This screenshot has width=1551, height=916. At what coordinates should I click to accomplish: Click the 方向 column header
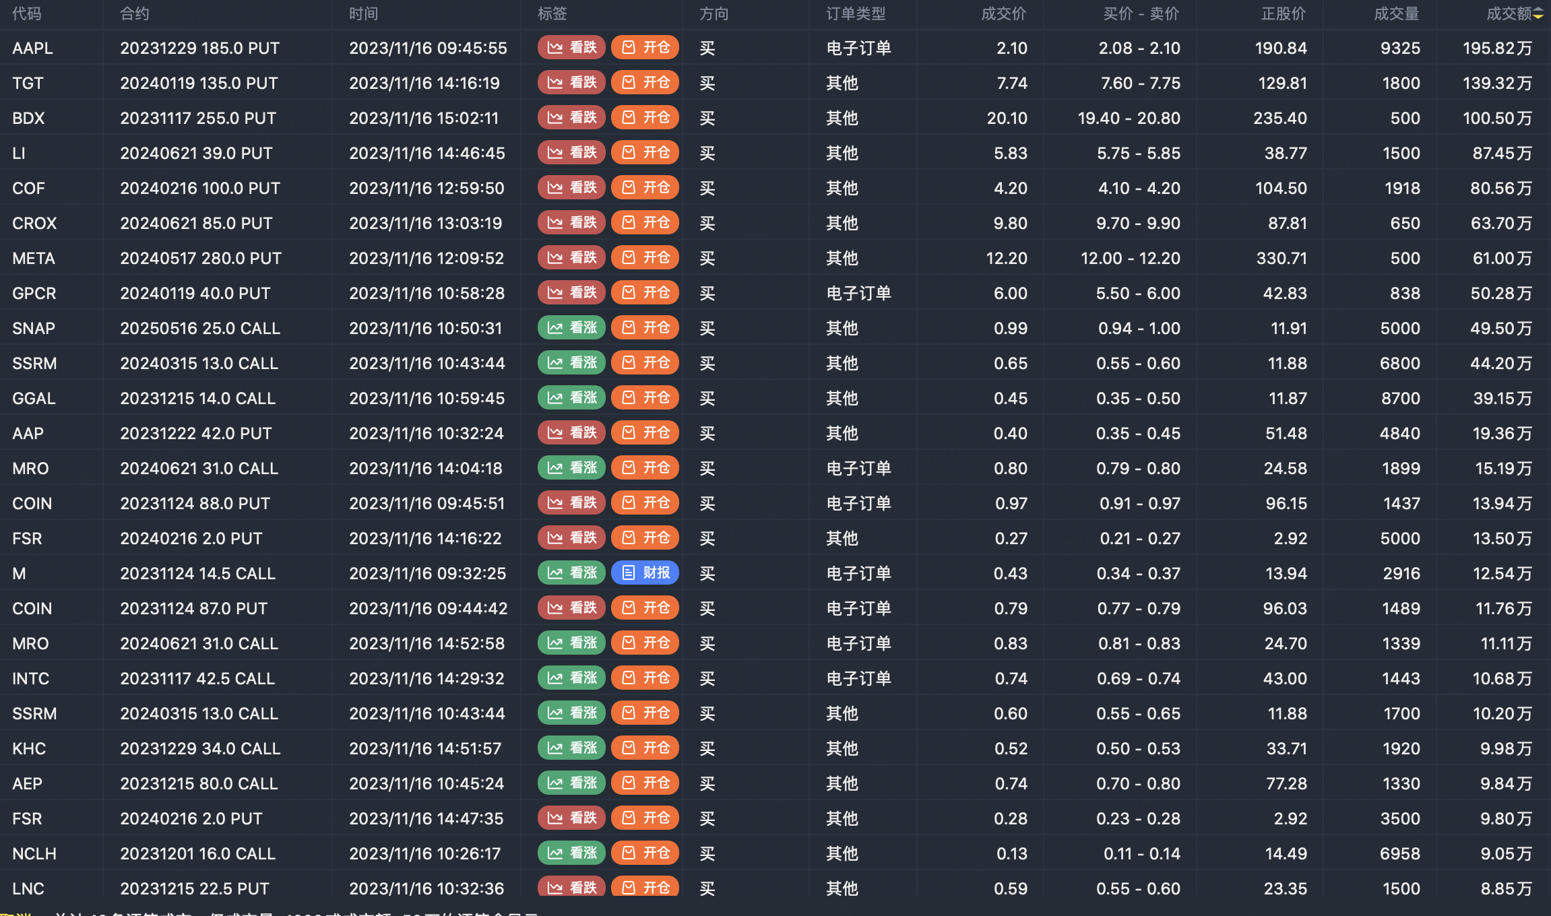714,14
